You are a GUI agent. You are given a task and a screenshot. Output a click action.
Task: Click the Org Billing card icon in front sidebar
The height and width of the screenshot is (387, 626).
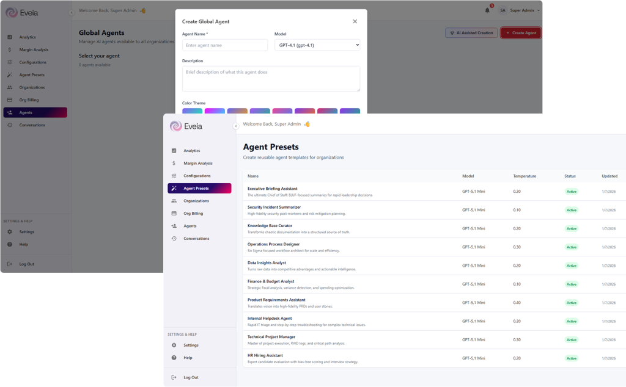(x=174, y=214)
